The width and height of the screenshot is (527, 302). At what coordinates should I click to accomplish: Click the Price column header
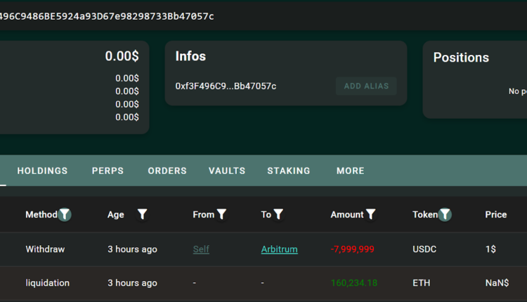click(495, 215)
